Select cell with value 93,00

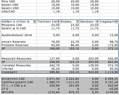point(48,45)
